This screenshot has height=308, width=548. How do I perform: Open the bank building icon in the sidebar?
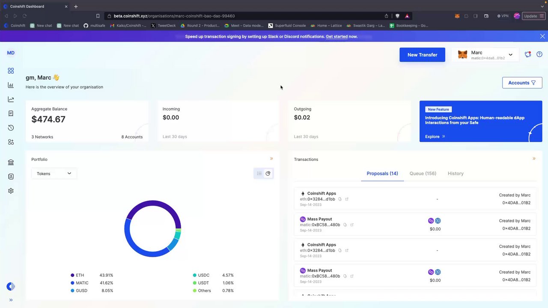pos(11,162)
